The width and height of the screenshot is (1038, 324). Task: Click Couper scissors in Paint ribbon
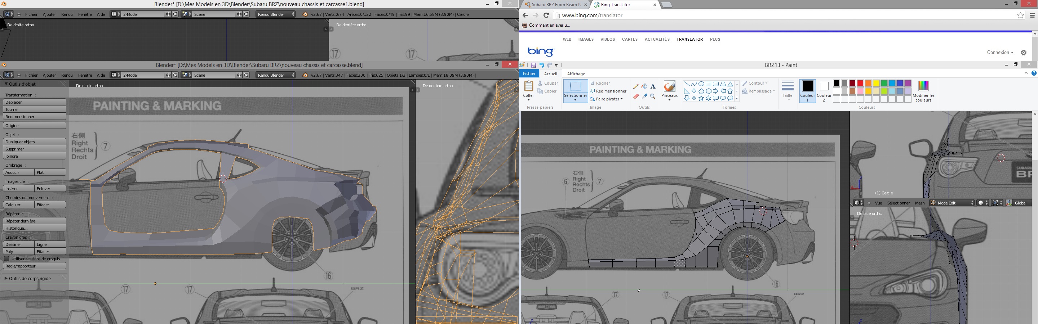pyautogui.click(x=548, y=83)
